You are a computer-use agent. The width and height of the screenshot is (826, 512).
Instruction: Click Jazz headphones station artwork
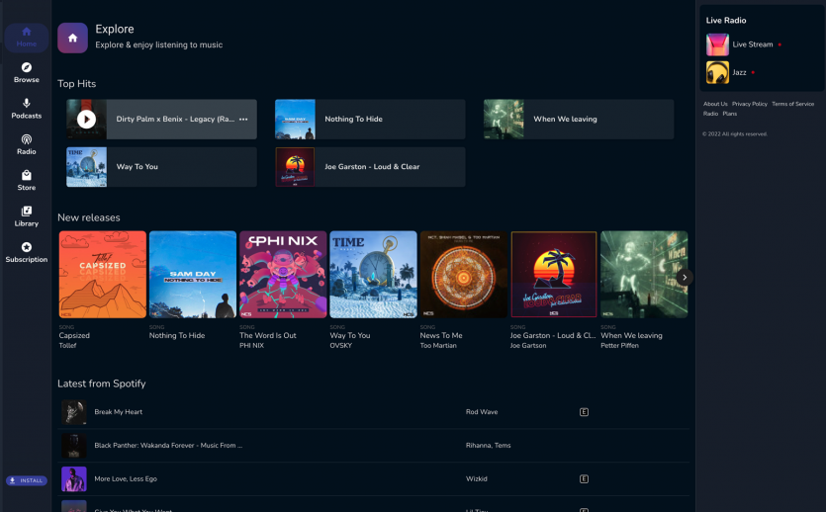tap(717, 72)
